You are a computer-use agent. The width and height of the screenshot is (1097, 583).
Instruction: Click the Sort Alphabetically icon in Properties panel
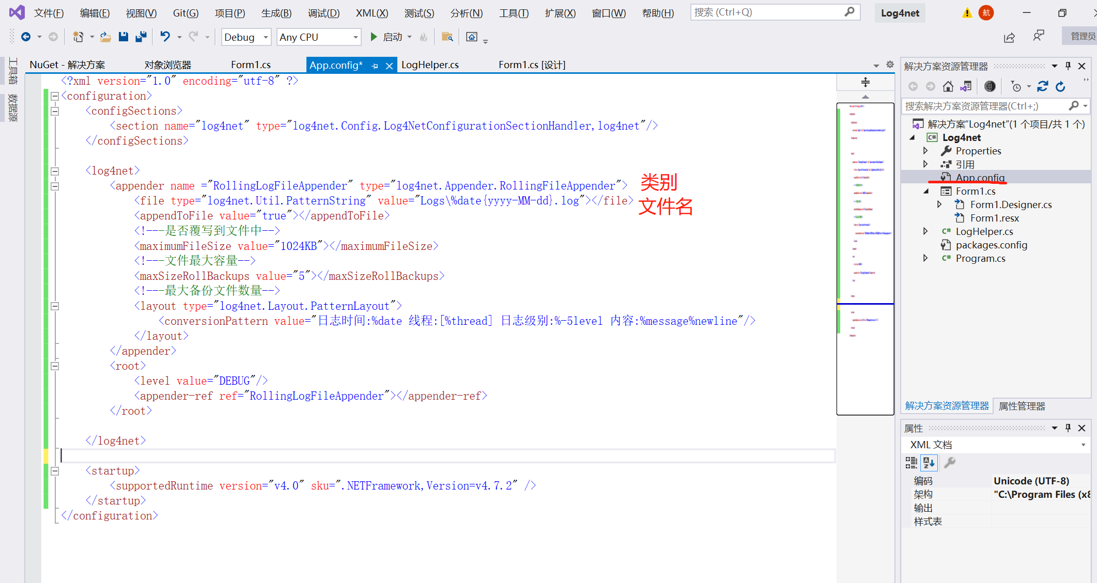pos(929,463)
